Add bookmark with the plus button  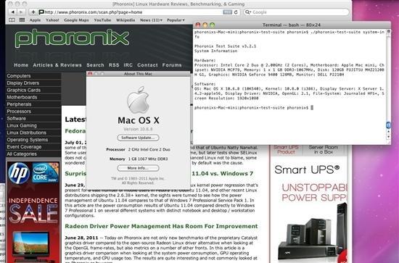pos(33,12)
